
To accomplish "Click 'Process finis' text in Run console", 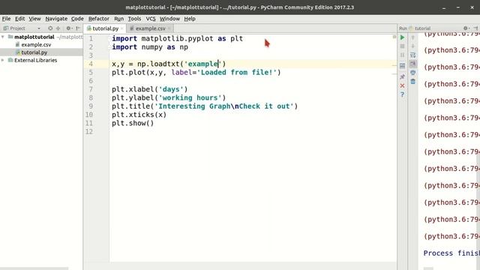I will [x=451, y=253].
